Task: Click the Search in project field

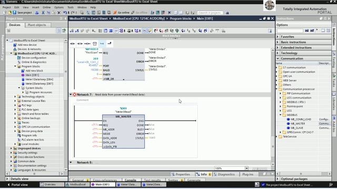Action: (210, 13)
